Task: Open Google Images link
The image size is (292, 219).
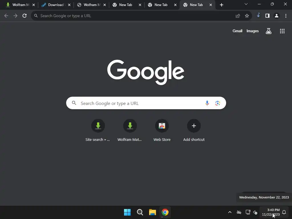Action: coord(253,31)
